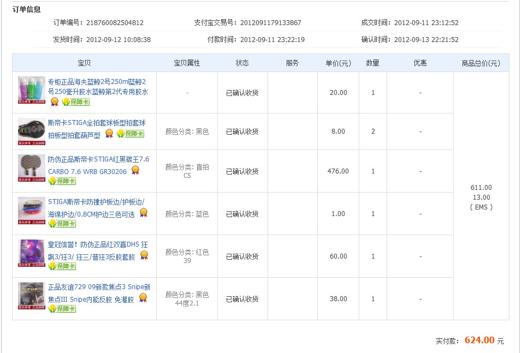Click 保障卡 badge under DHS 狂飙3 rubber
This screenshot has width=522, height=353.
62,266
